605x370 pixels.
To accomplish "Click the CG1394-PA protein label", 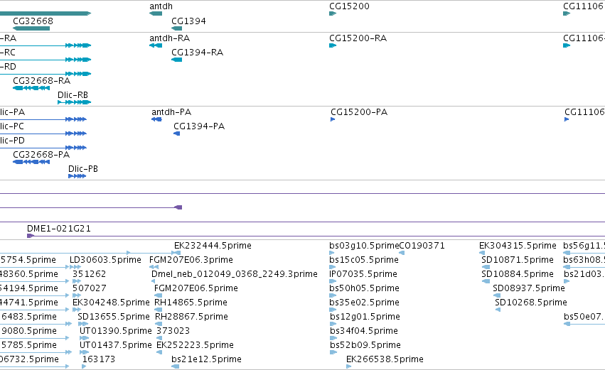I will pos(199,126).
